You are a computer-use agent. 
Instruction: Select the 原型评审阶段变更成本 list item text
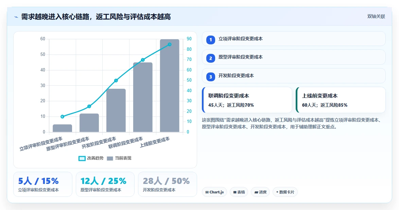[x=241, y=57]
